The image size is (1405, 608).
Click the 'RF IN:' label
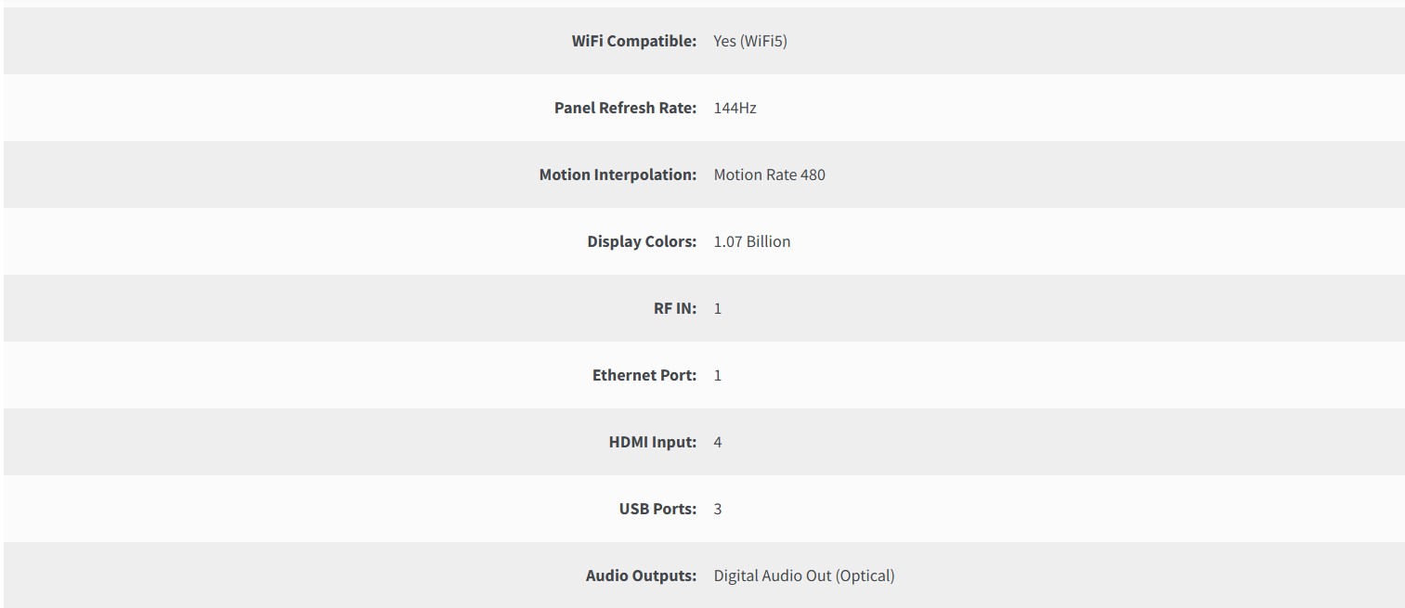[x=674, y=308]
